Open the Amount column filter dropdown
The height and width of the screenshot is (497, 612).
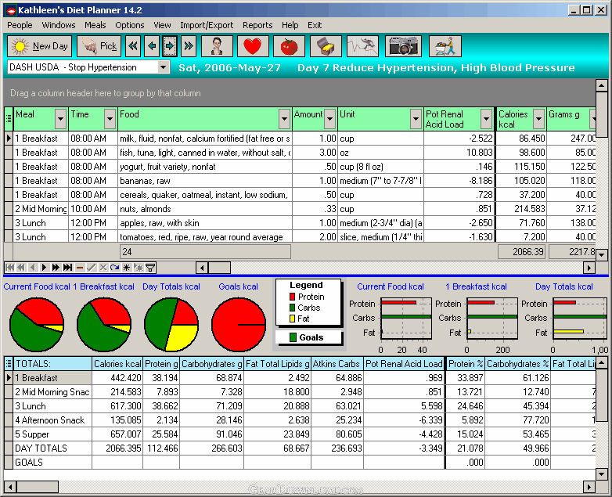click(330, 119)
